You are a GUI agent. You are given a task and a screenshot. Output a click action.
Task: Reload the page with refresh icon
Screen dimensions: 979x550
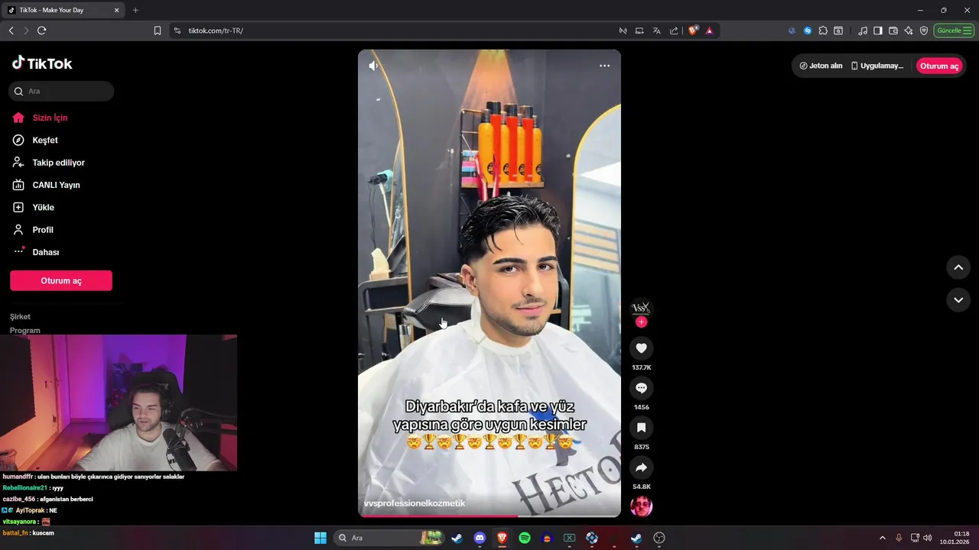(41, 31)
